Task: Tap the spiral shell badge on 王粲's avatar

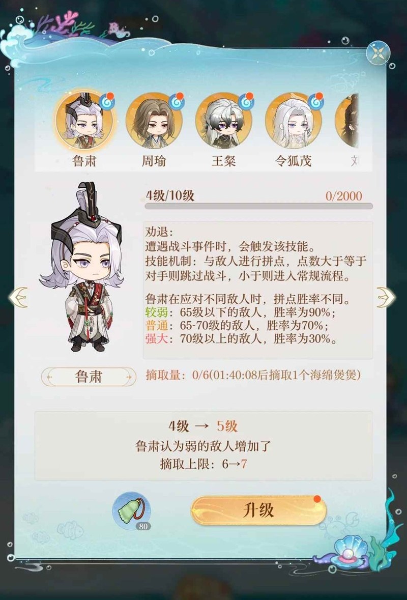Action: (246, 102)
